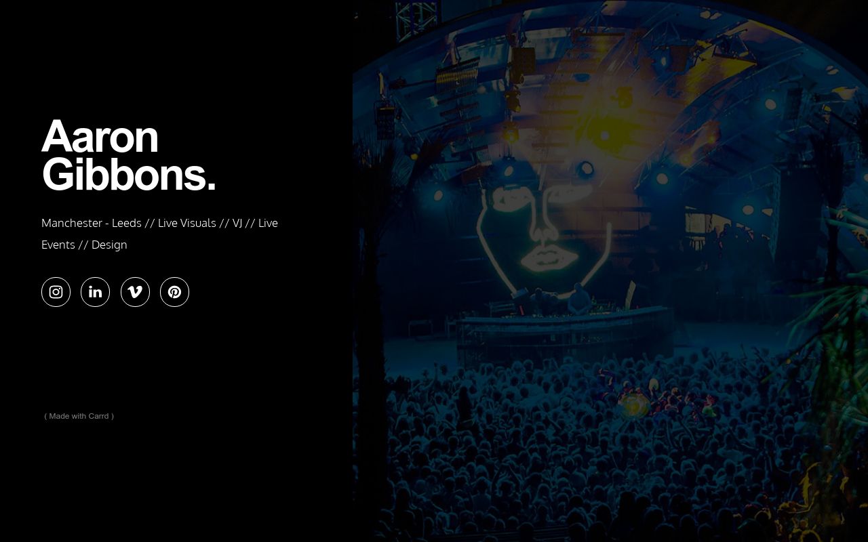The image size is (868, 542).
Task: Click the Live Visuals text
Action: tap(187, 223)
